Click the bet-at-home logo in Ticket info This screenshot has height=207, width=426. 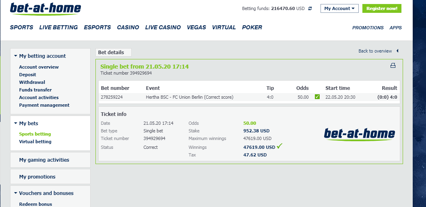tap(360, 134)
